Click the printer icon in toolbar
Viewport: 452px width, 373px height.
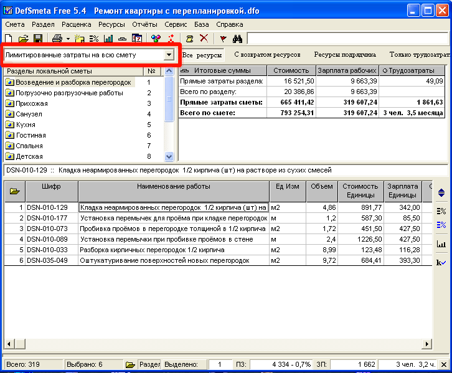56,39
